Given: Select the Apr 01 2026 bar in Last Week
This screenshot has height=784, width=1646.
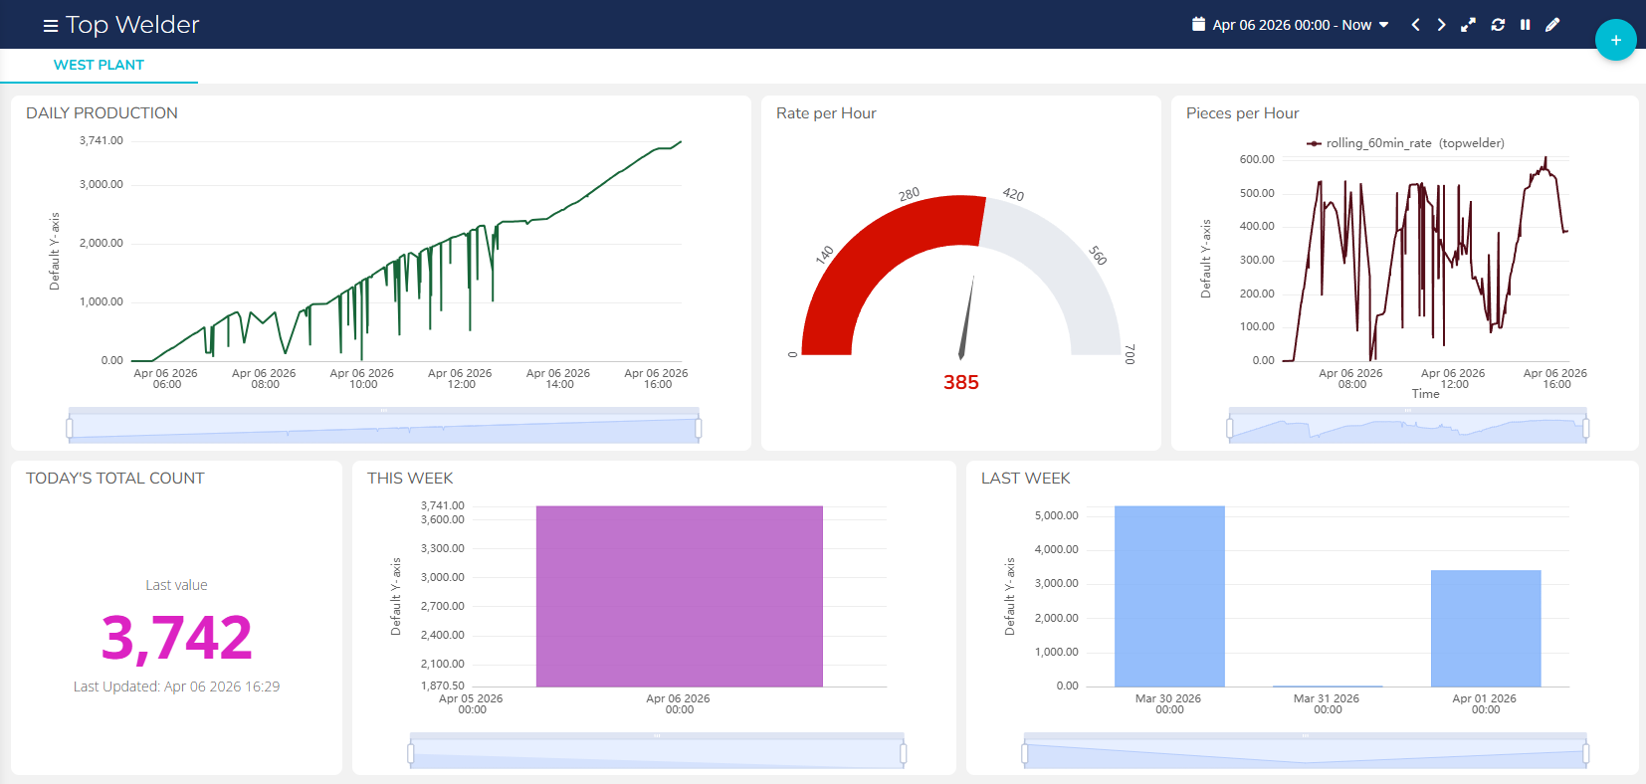Looking at the screenshot, I should point(1485,628).
